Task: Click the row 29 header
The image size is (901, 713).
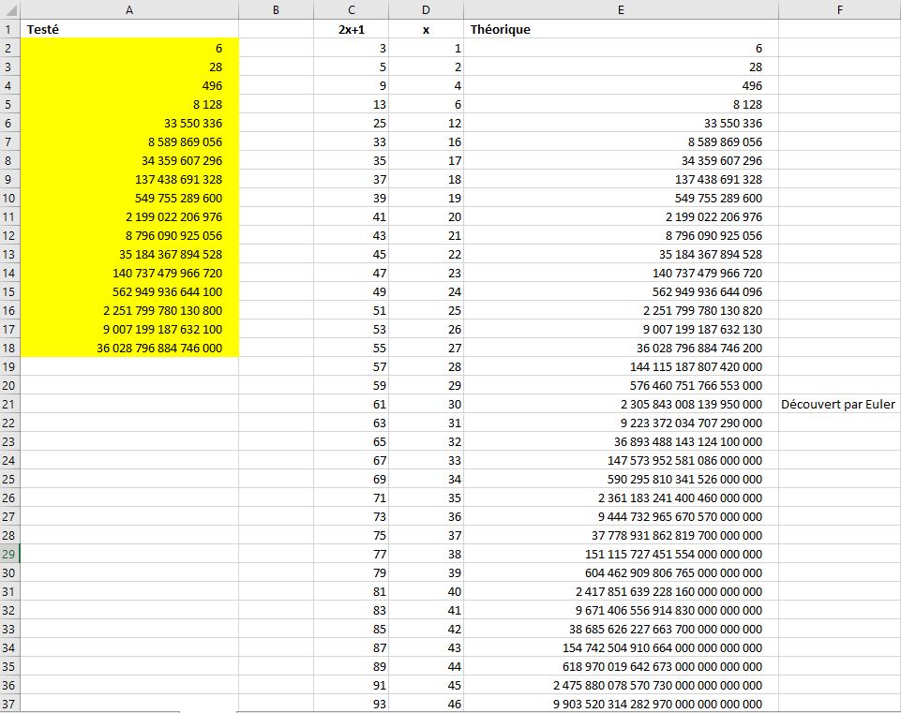Action: [9, 554]
